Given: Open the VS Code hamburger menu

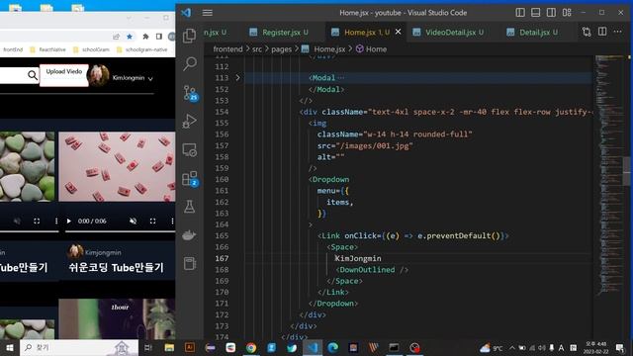Looking at the screenshot, I should (x=208, y=13).
